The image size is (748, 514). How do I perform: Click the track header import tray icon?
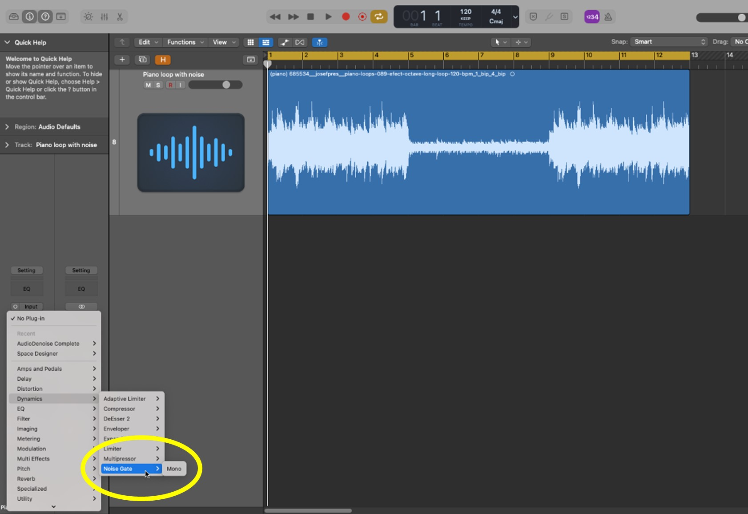[x=251, y=60]
